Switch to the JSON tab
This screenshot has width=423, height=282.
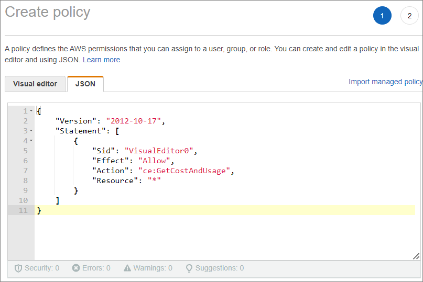click(85, 84)
